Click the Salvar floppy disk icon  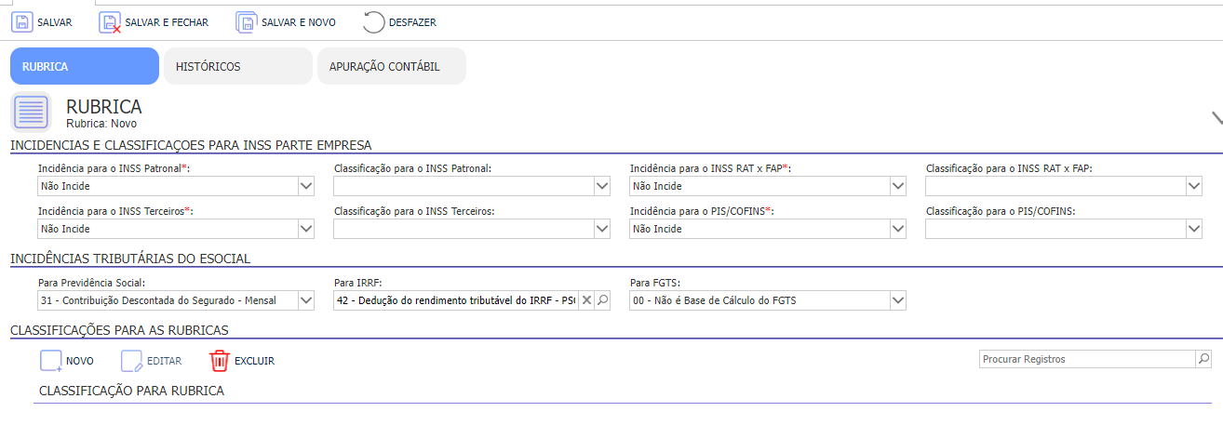(x=21, y=22)
